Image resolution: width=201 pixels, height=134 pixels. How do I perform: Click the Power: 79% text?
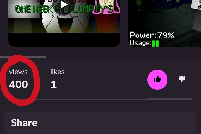152,35
